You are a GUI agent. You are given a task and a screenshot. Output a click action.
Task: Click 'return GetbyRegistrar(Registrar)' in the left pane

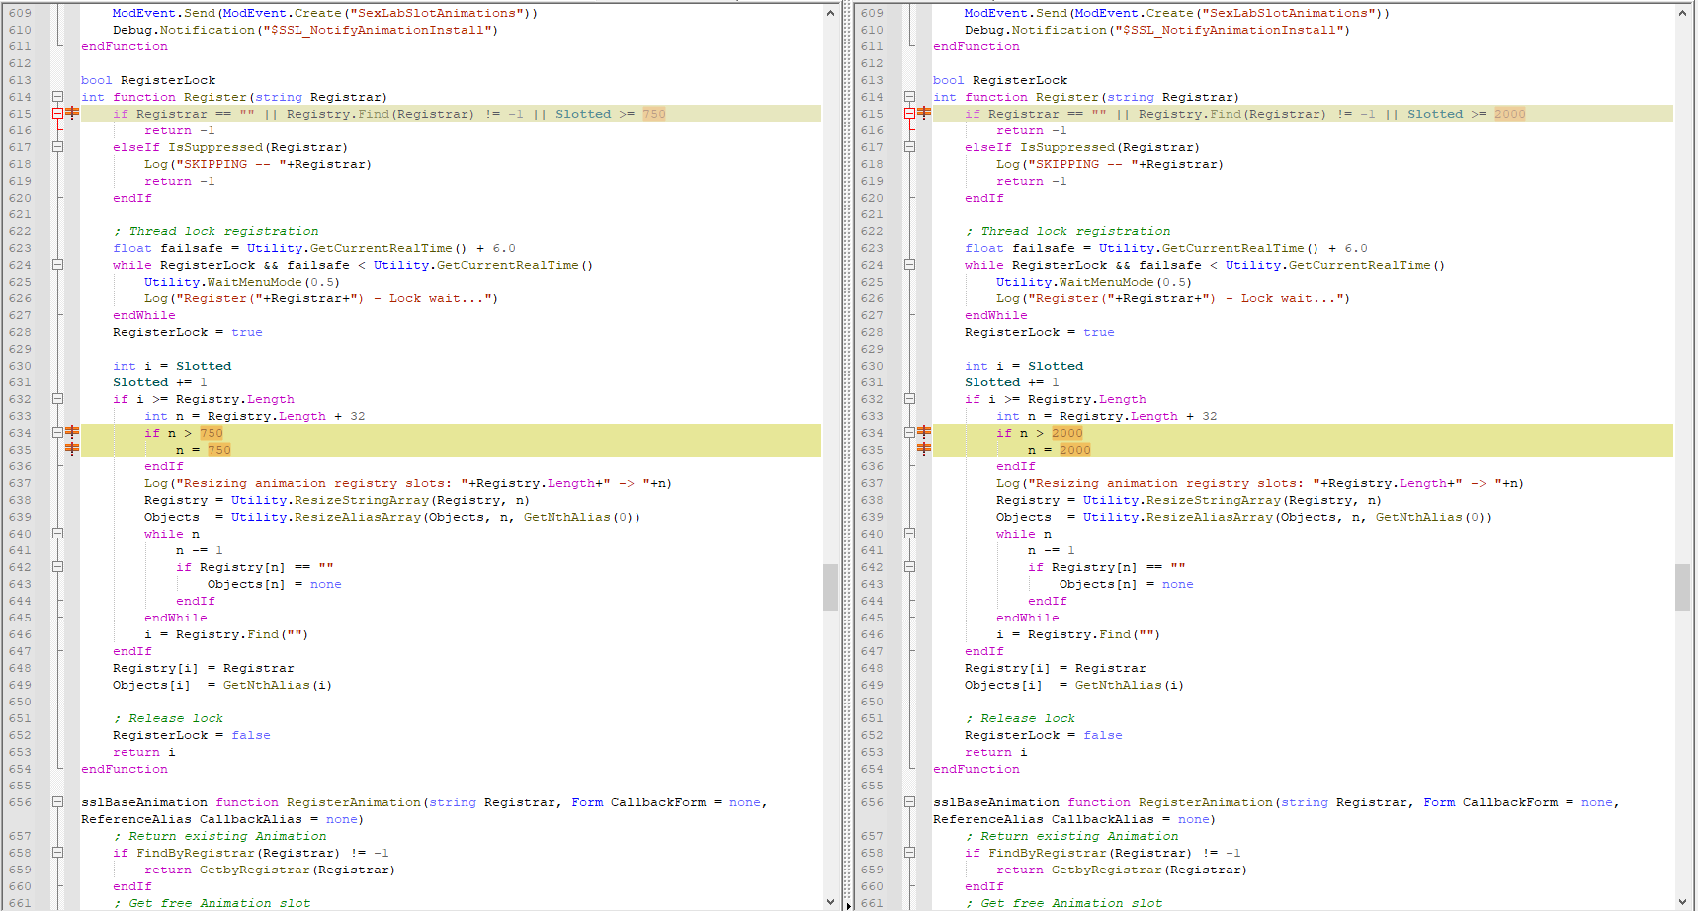[270, 870]
